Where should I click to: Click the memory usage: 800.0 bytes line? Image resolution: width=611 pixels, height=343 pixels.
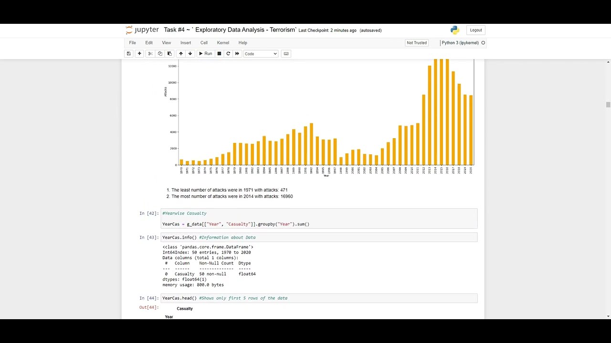click(x=193, y=285)
